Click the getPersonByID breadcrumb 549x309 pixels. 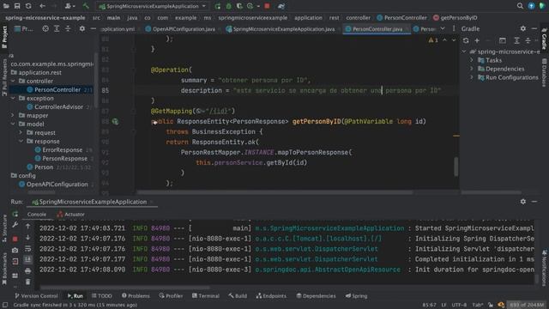point(455,17)
